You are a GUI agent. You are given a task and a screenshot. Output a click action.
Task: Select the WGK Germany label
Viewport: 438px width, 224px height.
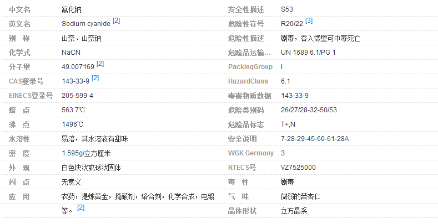pyautogui.click(x=251, y=153)
